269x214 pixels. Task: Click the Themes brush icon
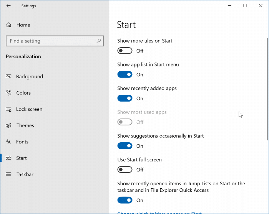tap(8, 125)
